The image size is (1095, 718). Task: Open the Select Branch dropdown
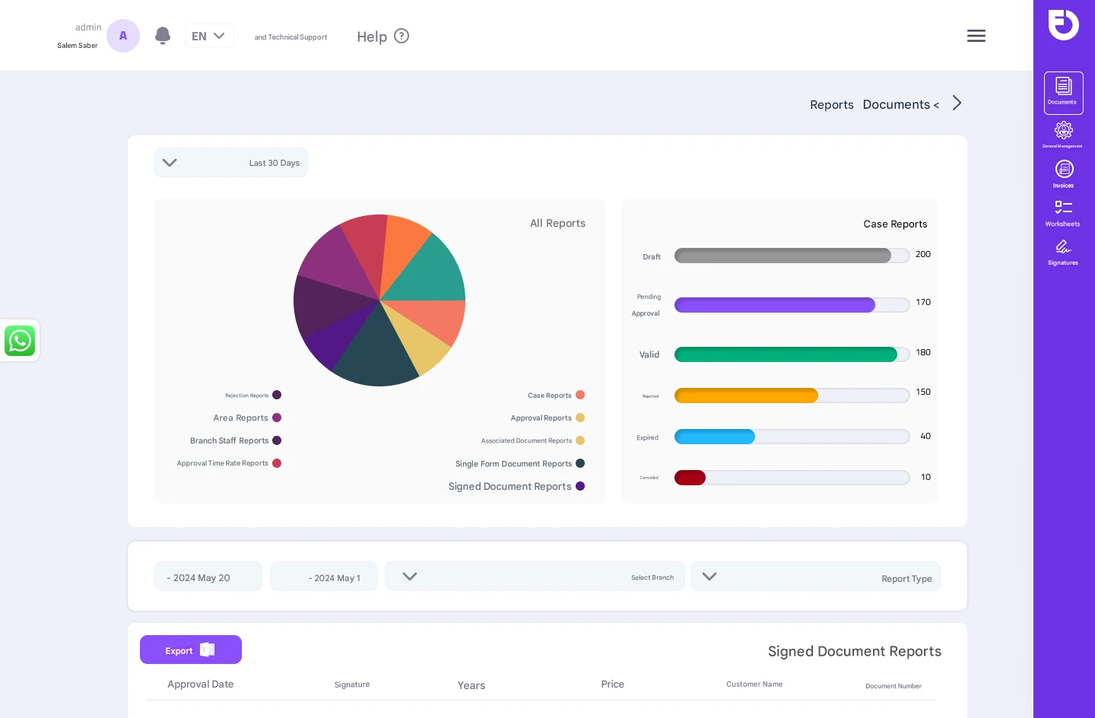click(x=535, y=576)
